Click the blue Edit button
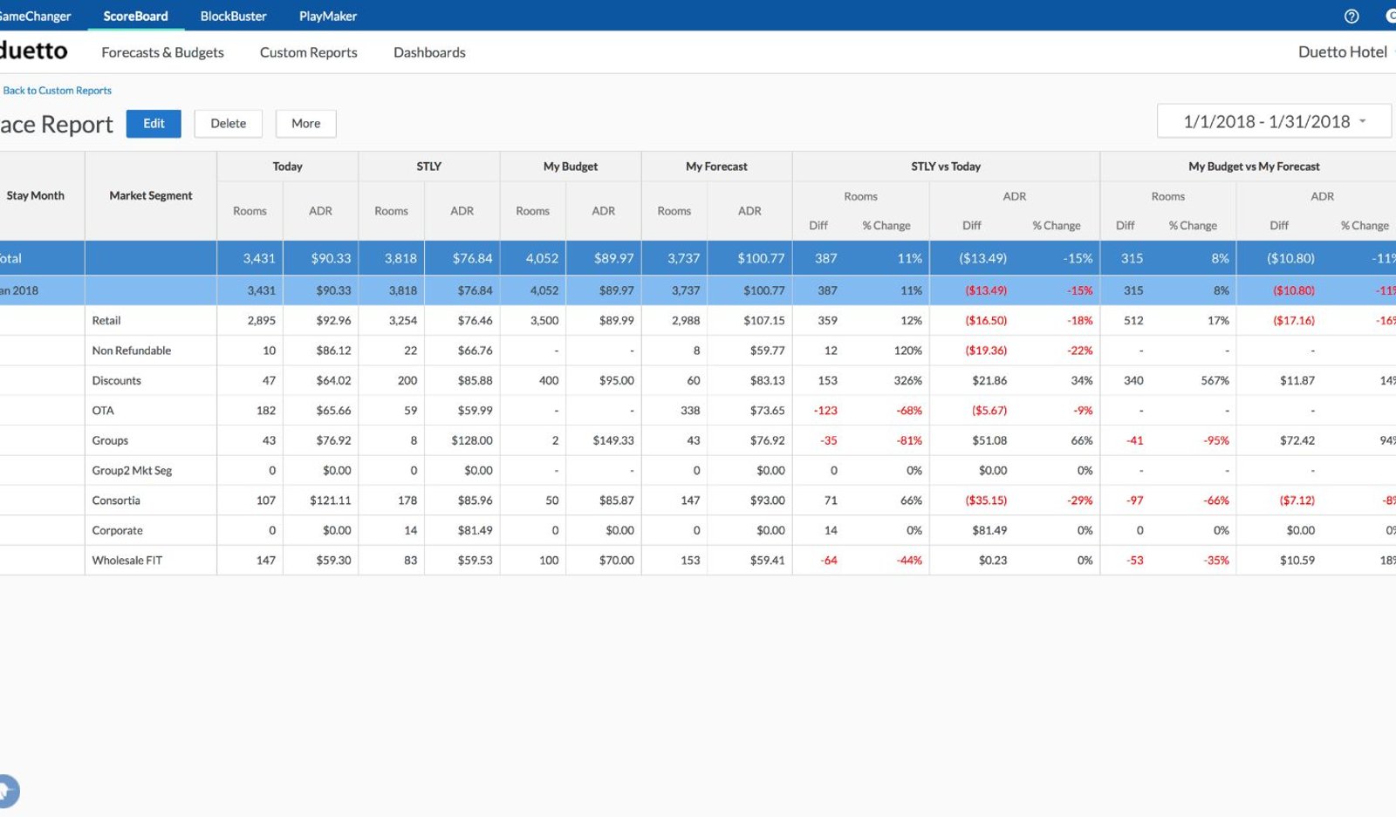The height and width of the screenshot is (817, 1396). [x=154, y=124]
